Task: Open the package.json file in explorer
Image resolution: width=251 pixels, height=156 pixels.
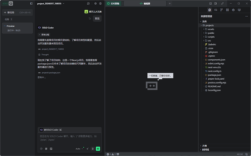Action: (215, 75)
